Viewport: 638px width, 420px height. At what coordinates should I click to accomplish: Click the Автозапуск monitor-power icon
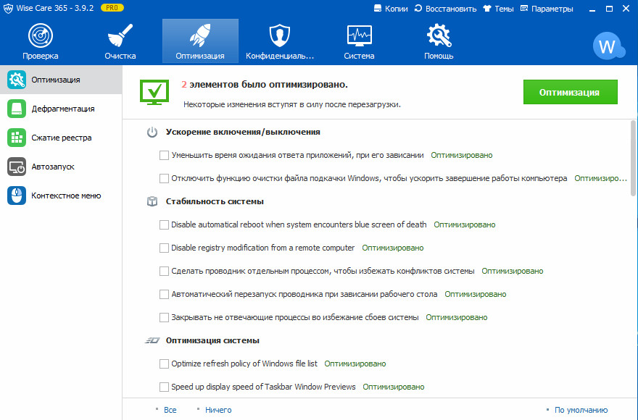pyautogui.click(x=17, y=167)
